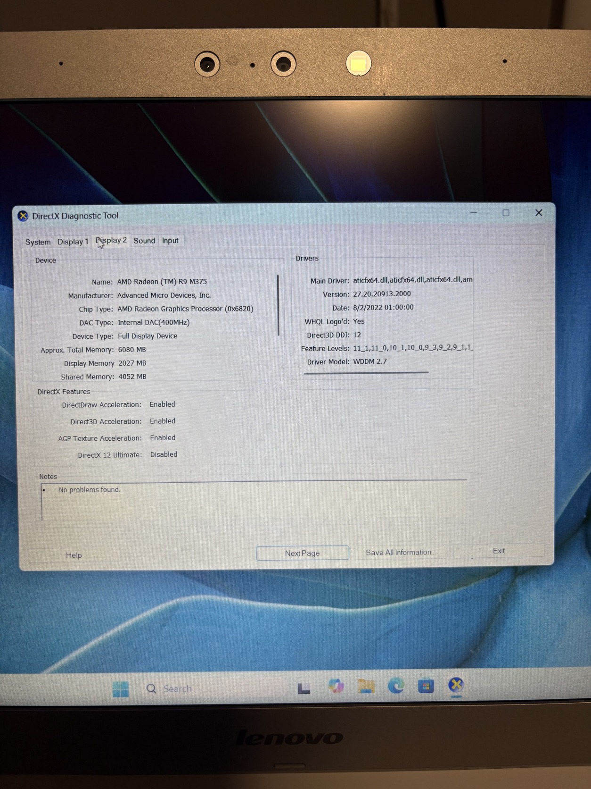Image resolution: width=591 pixels, height=789 pixels.
Task: Click the Next Page button
Action: click(302, 553)
